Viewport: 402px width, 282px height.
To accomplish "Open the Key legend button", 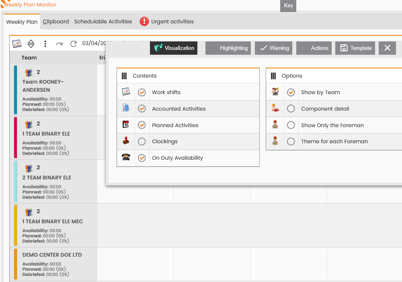I will 288,6.
